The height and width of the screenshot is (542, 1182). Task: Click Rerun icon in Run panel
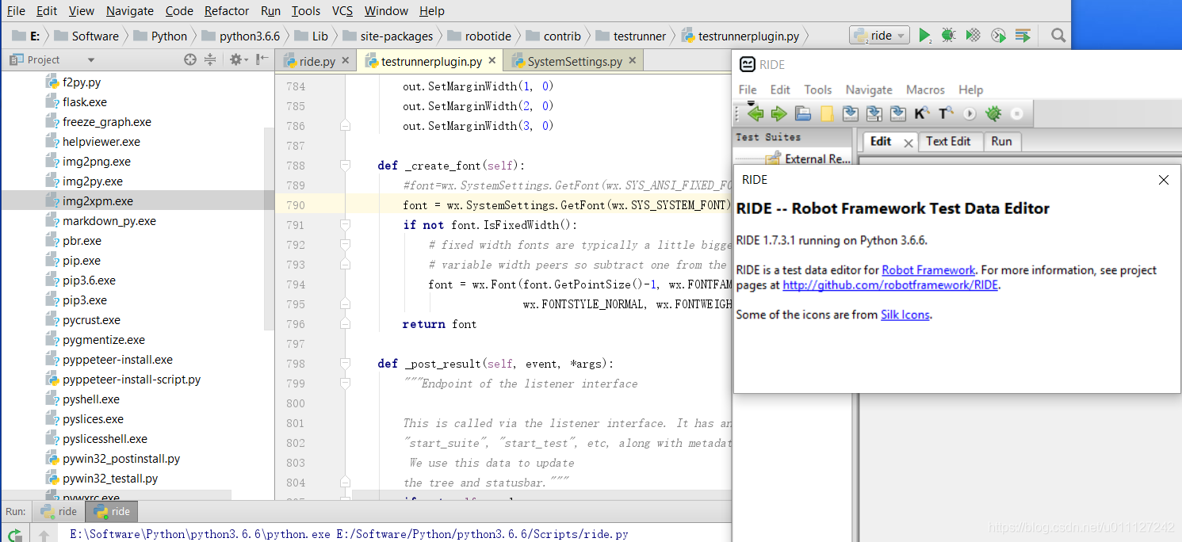(x=14, y=535)
